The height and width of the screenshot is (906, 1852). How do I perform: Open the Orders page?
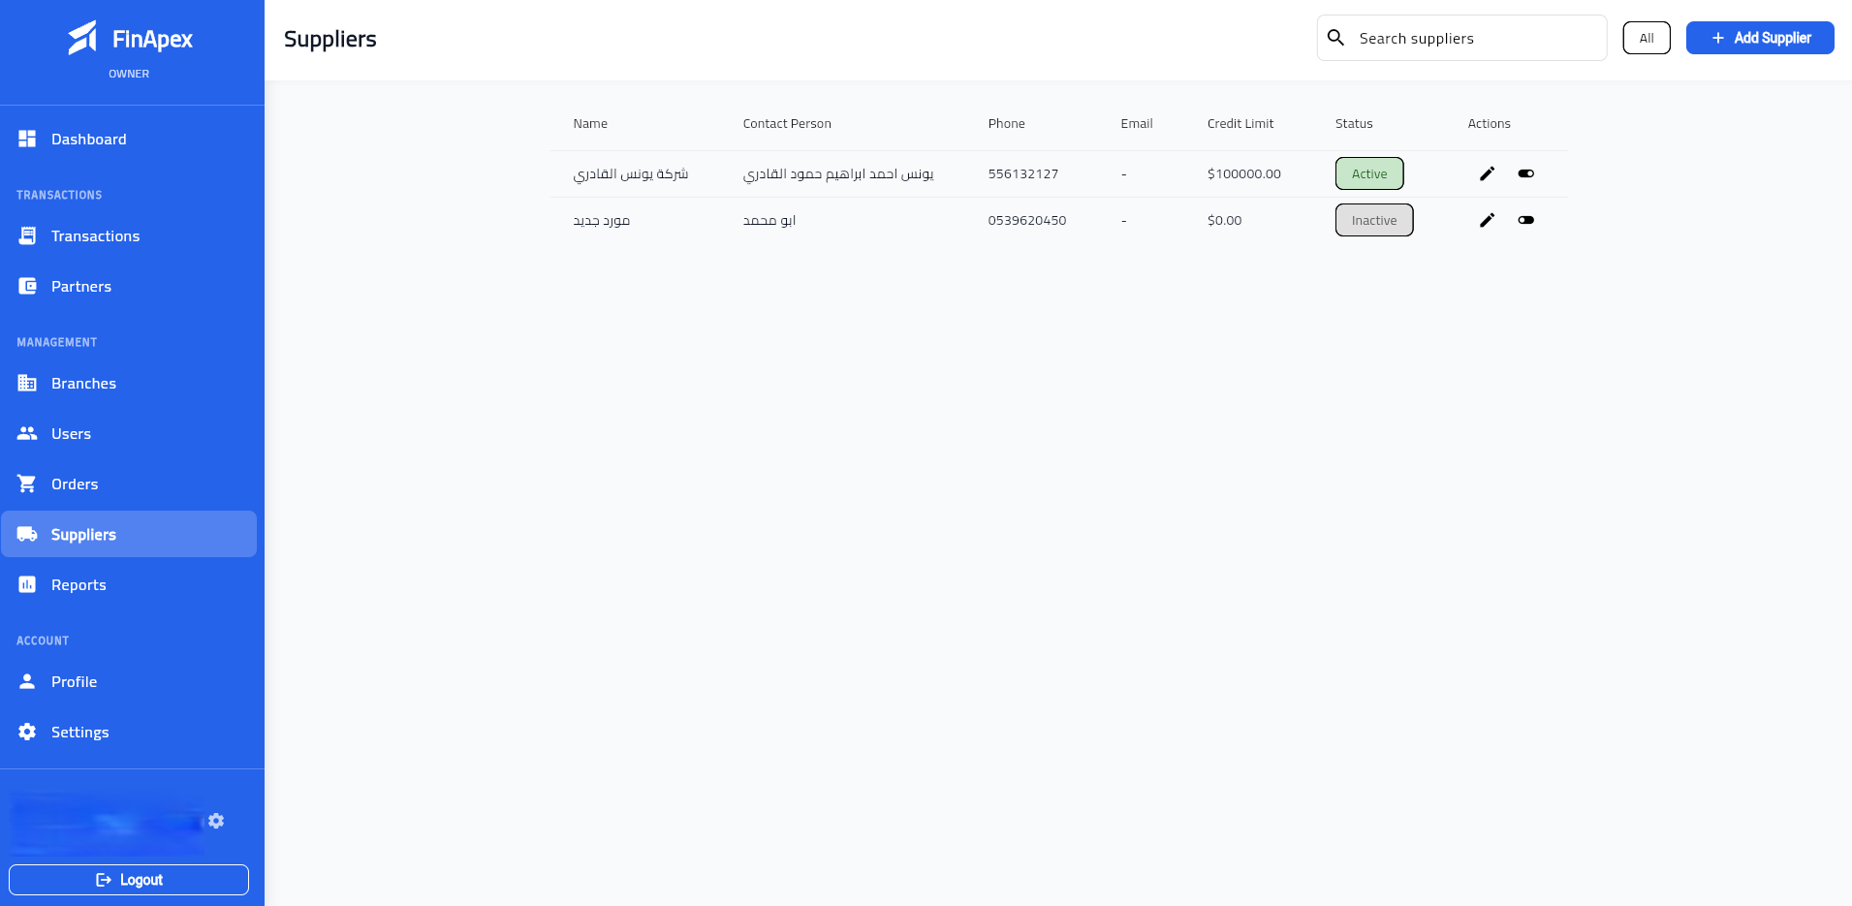pyautogui.click(x=129, y=484)
